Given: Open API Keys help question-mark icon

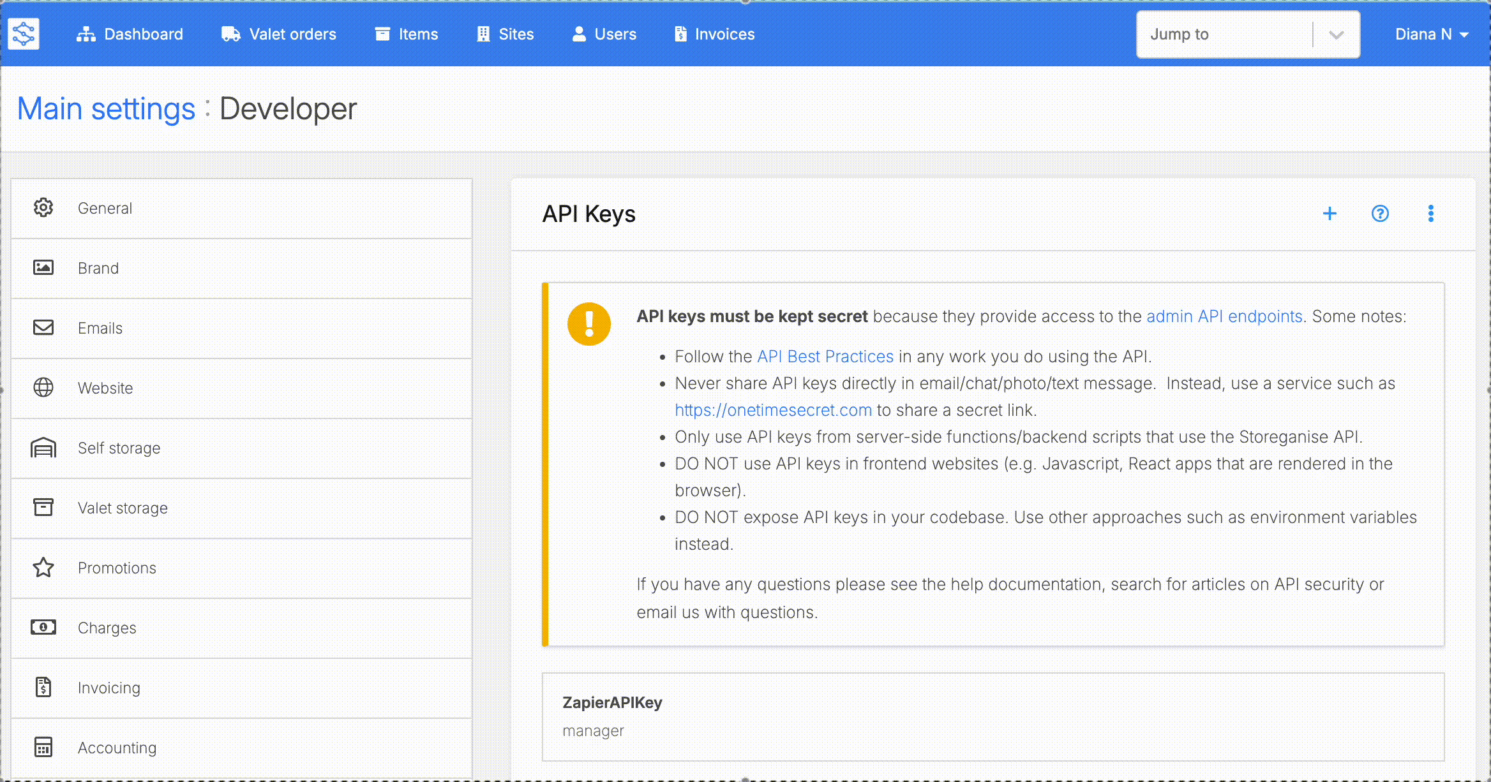Looking at the screenshot, I should [1380, 214].
